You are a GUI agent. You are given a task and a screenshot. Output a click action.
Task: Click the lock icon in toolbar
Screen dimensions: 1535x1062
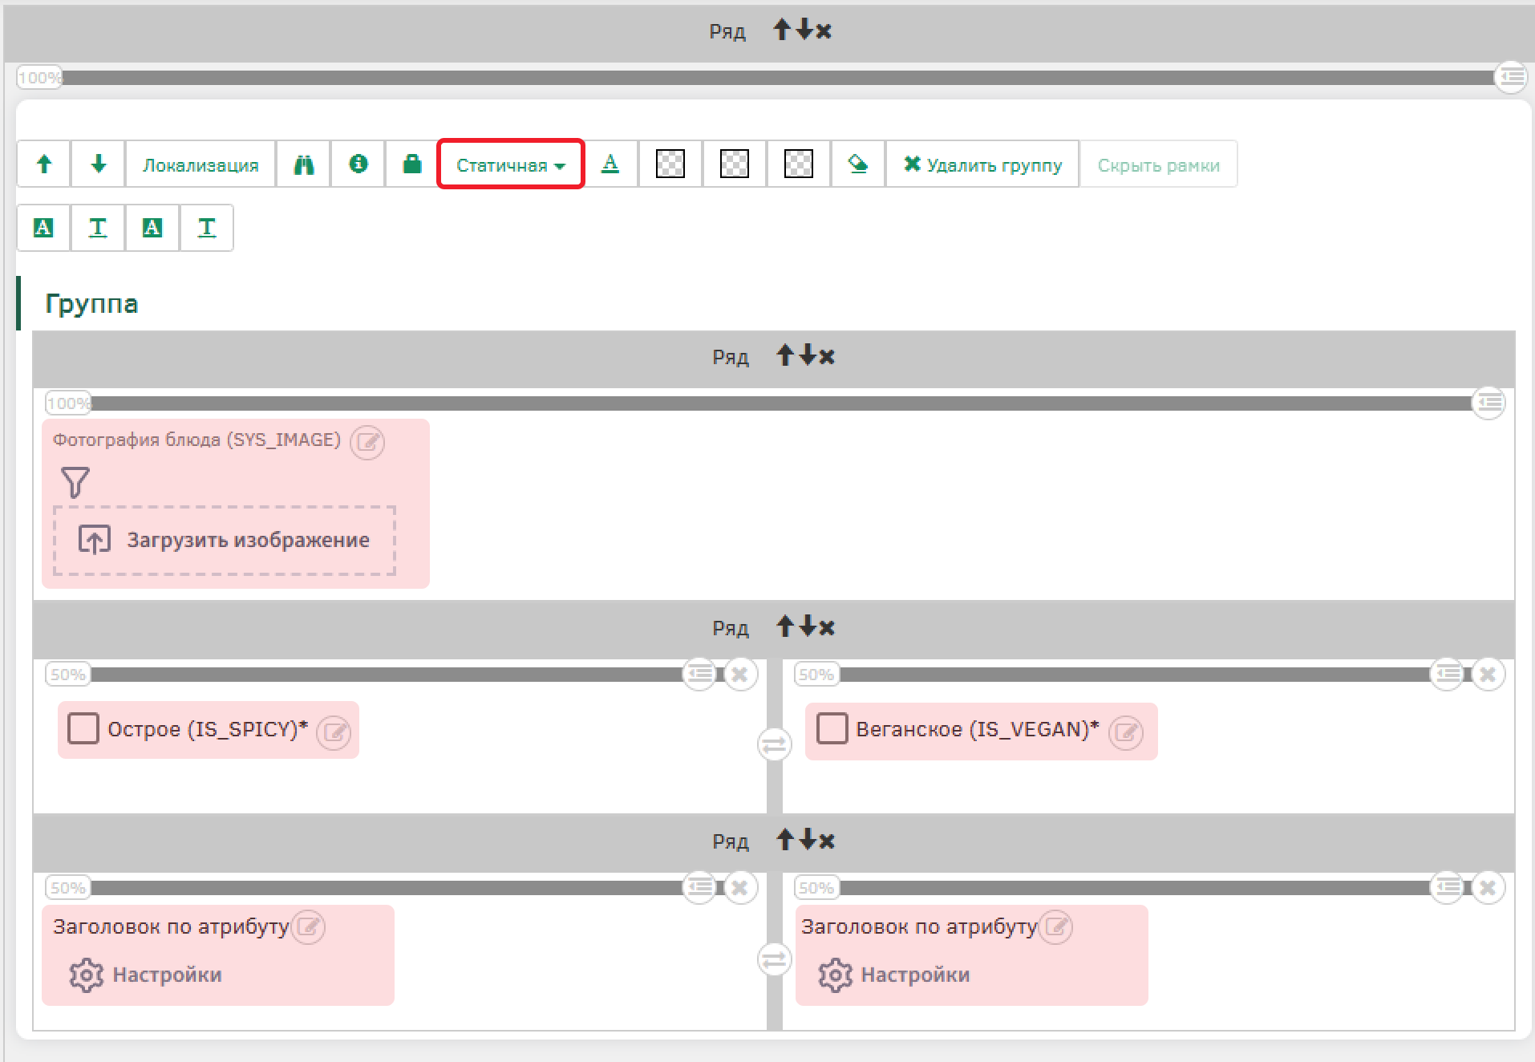[x=411, y=164]
